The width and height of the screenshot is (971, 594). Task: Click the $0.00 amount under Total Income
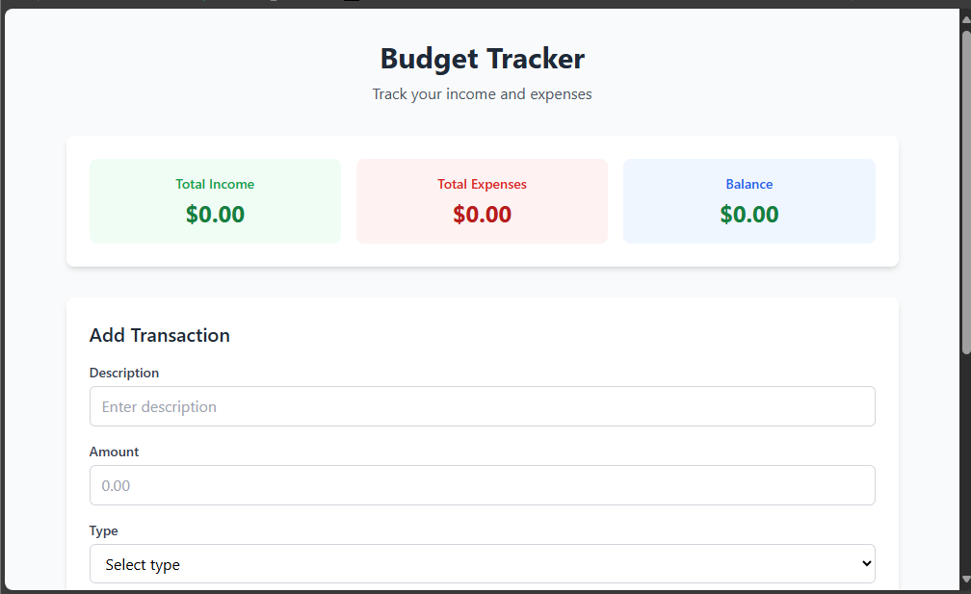[x=215, y=214]
